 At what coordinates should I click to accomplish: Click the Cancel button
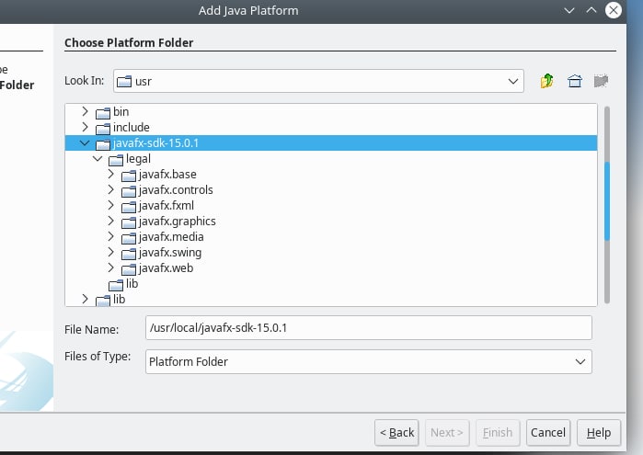tap(548, 432)
